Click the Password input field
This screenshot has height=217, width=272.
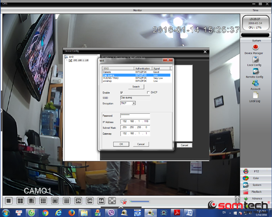pyautogui.click(x=135, y=116)
